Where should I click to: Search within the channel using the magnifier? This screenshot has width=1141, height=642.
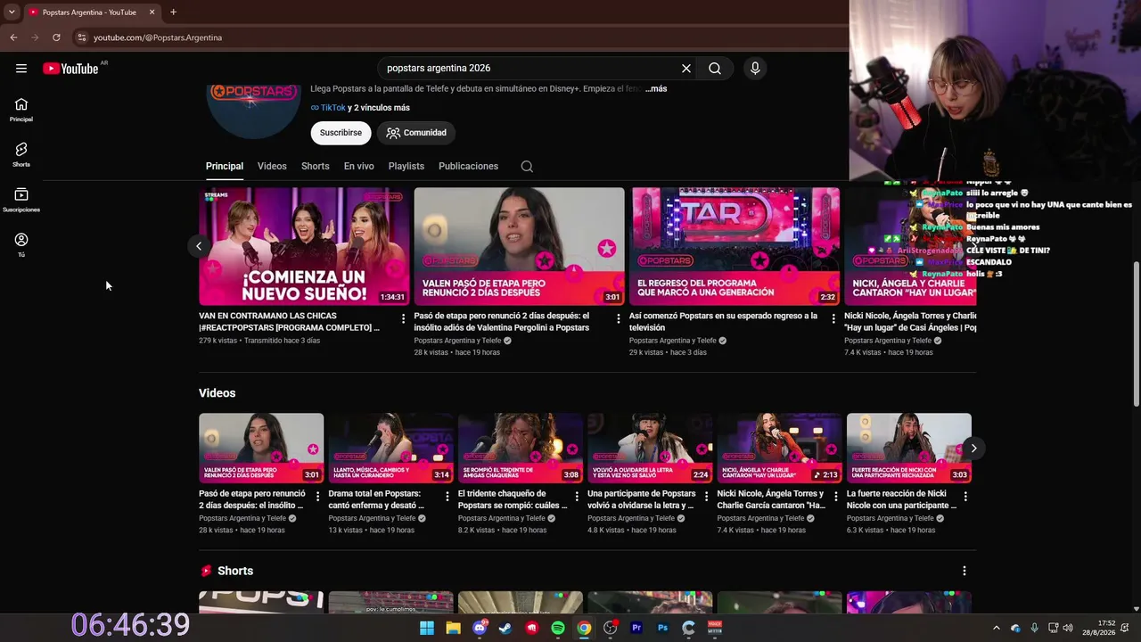pos(527,167)
